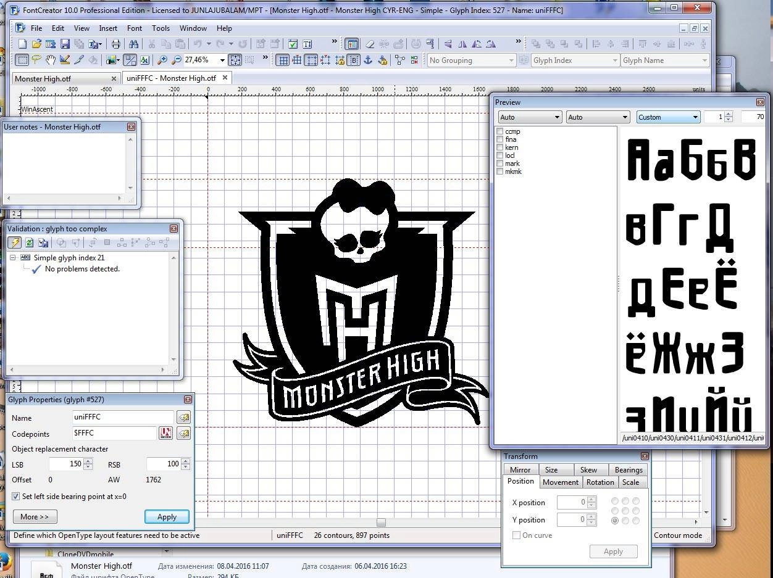Open the first Auto dropdown in Preview
This screenshot has height=578, width=773.
click(530, 117)
